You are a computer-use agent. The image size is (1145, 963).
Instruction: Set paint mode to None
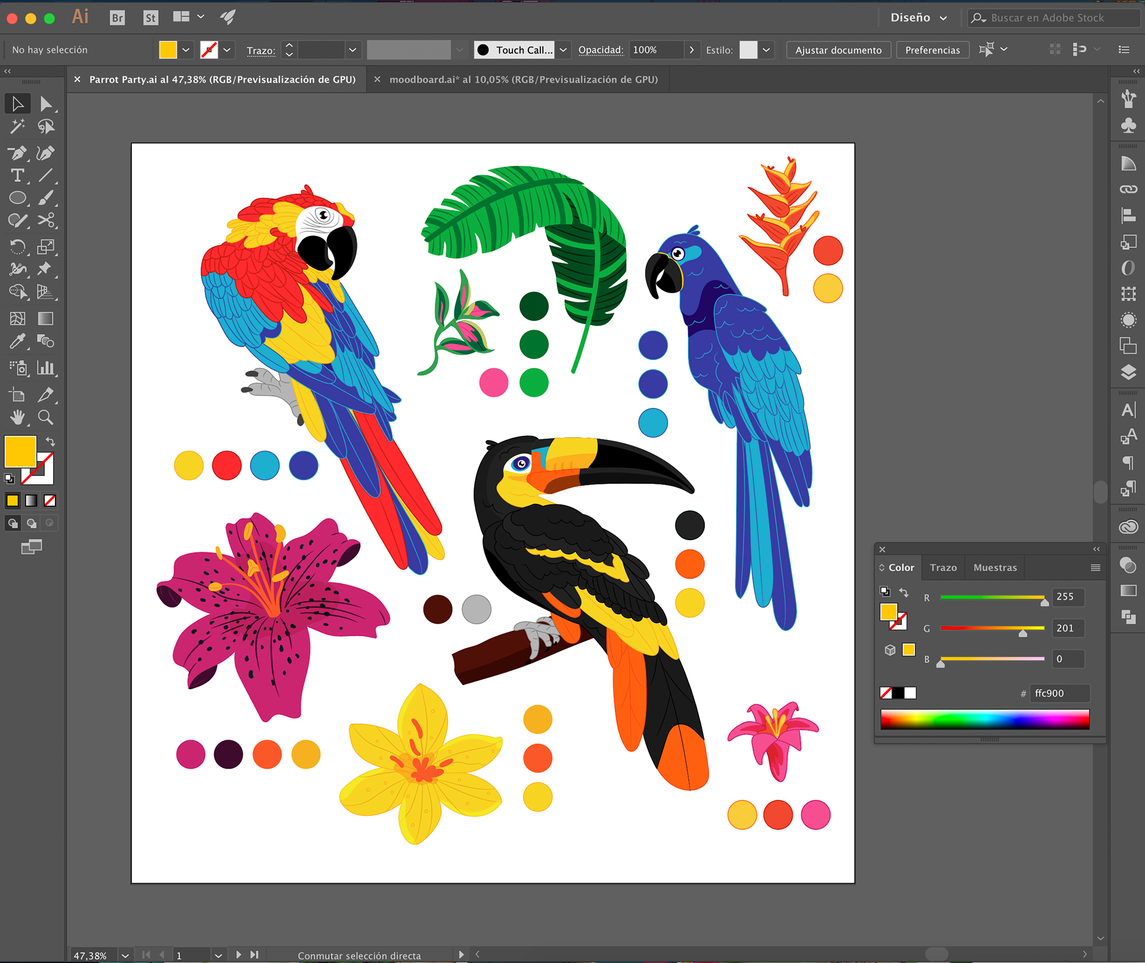coord(50,501)
